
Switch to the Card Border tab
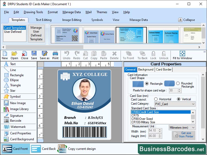[x=163, y=69]
